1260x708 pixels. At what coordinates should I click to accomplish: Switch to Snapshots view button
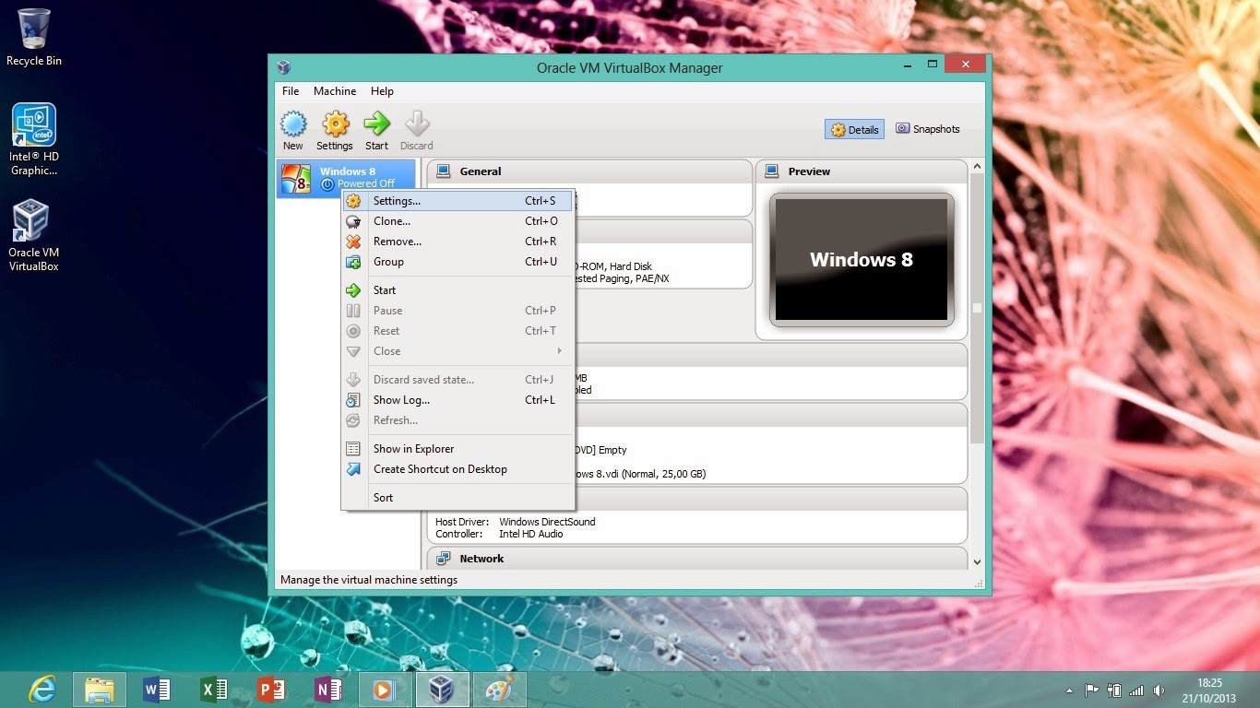pos(927,129)
